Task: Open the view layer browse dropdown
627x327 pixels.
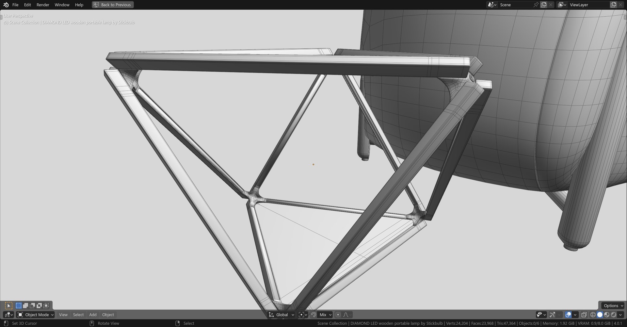Action: (562, 5)
